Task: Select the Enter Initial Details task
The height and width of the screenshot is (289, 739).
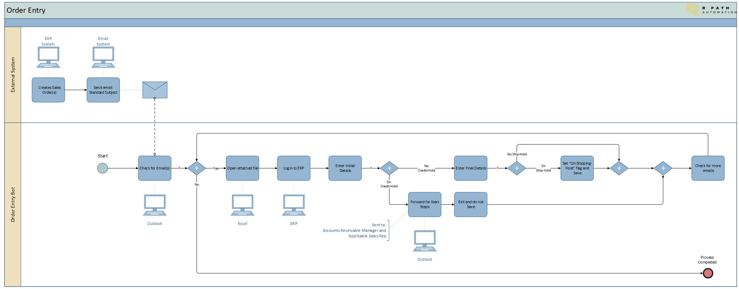Action: 345,168
